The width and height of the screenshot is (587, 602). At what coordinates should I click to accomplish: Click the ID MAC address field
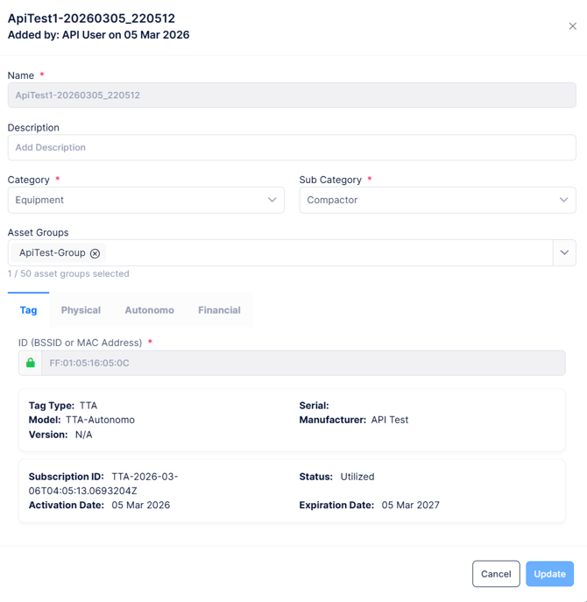tap(302, 363)
